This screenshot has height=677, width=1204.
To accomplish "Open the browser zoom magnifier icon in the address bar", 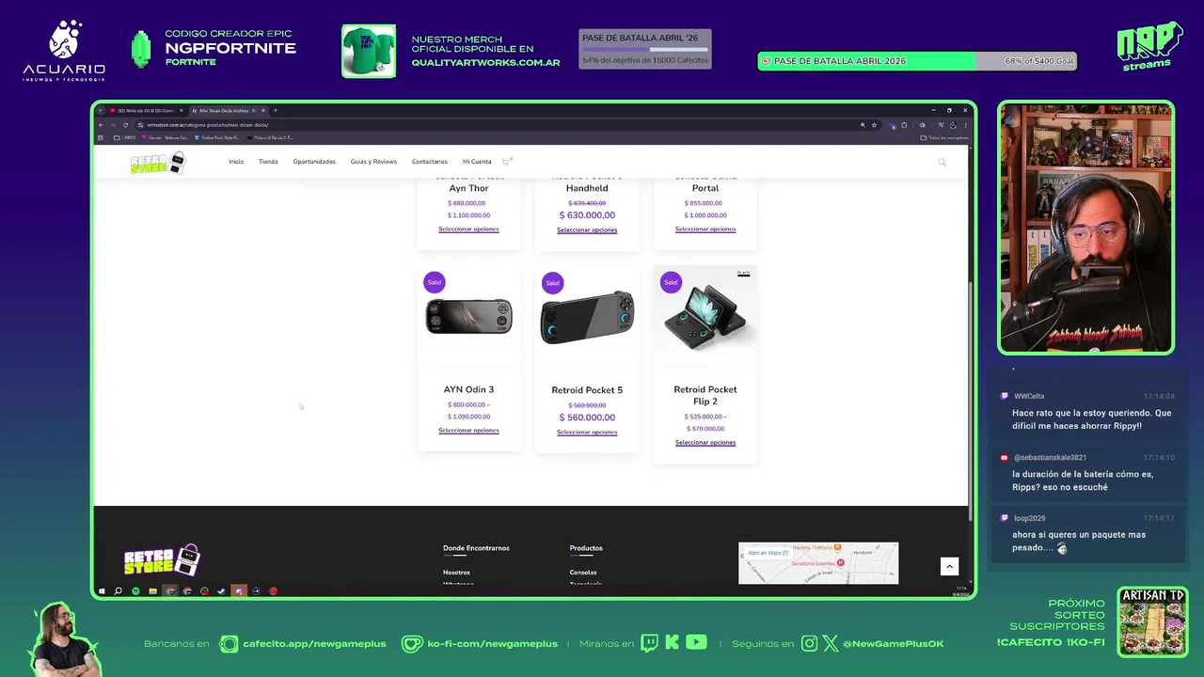I will point(863,124).
